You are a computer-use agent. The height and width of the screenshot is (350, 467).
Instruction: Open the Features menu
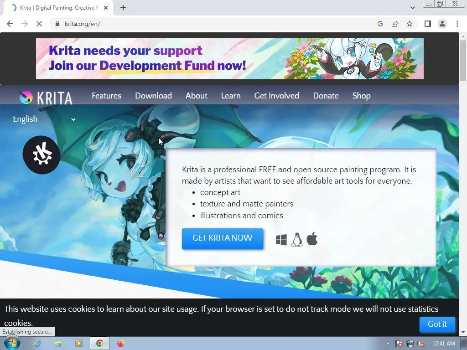[106, 96]
